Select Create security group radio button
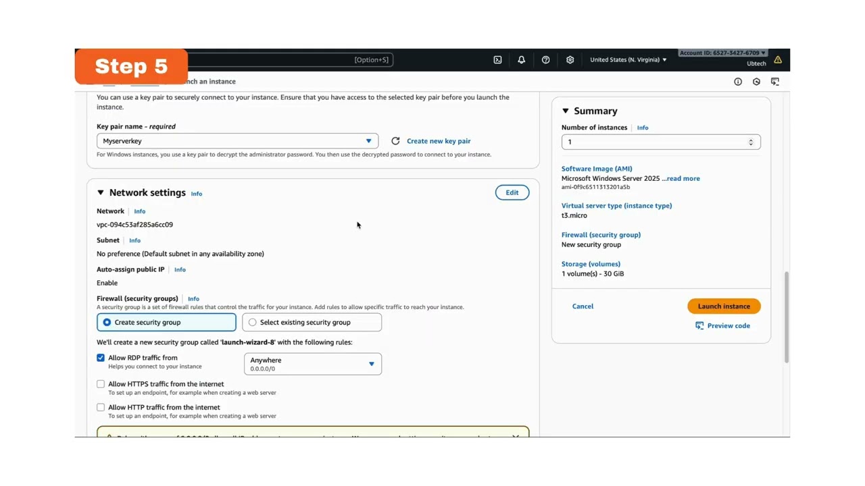 [107, 323]
